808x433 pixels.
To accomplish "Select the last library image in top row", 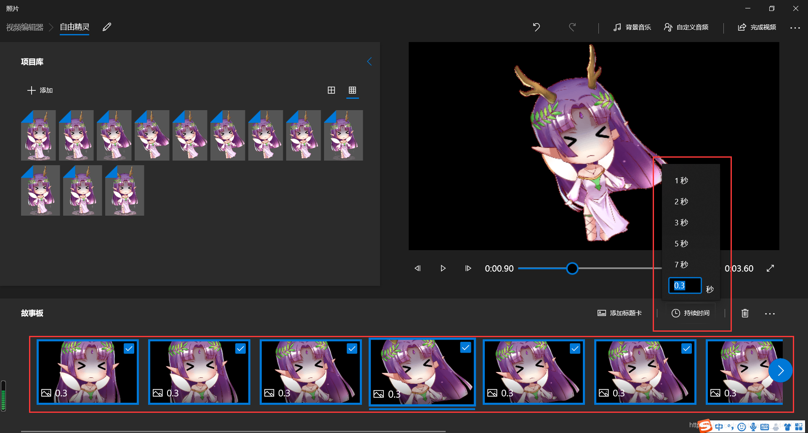I will [343, 135].
